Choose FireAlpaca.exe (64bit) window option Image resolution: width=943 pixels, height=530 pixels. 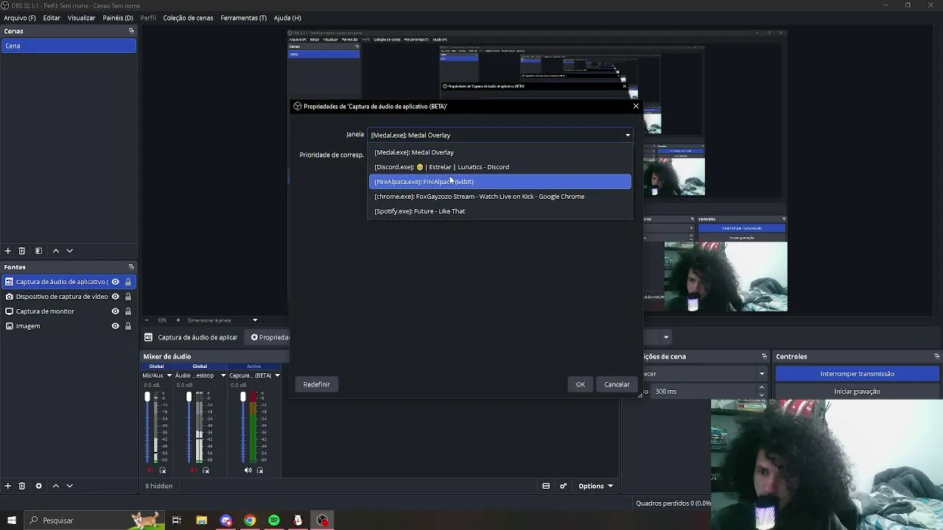[x=500, y=182]
